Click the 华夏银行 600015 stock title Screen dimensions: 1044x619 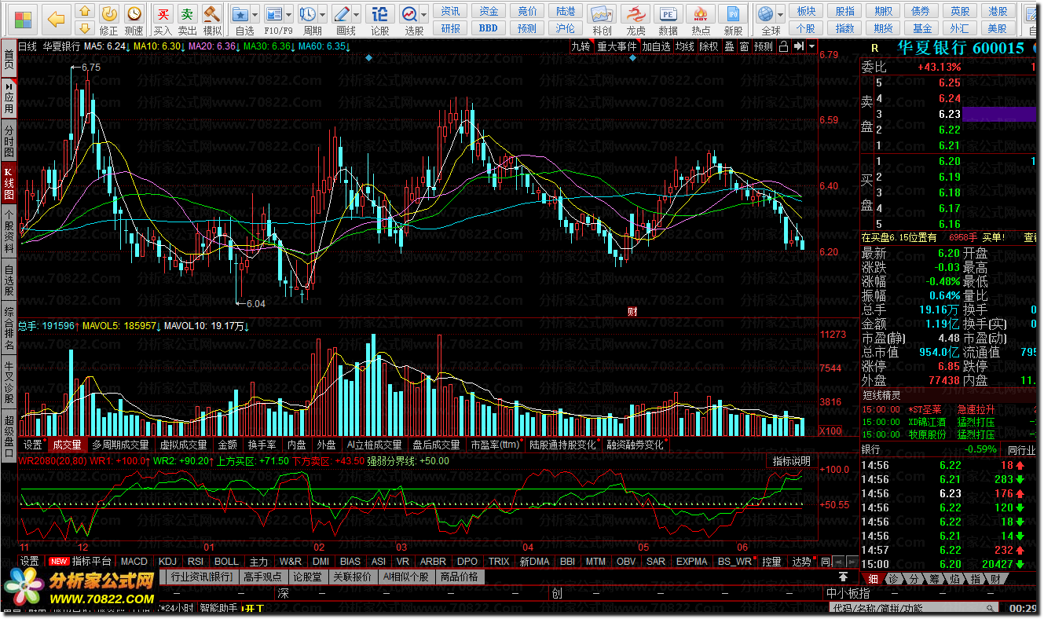(961, 48)
